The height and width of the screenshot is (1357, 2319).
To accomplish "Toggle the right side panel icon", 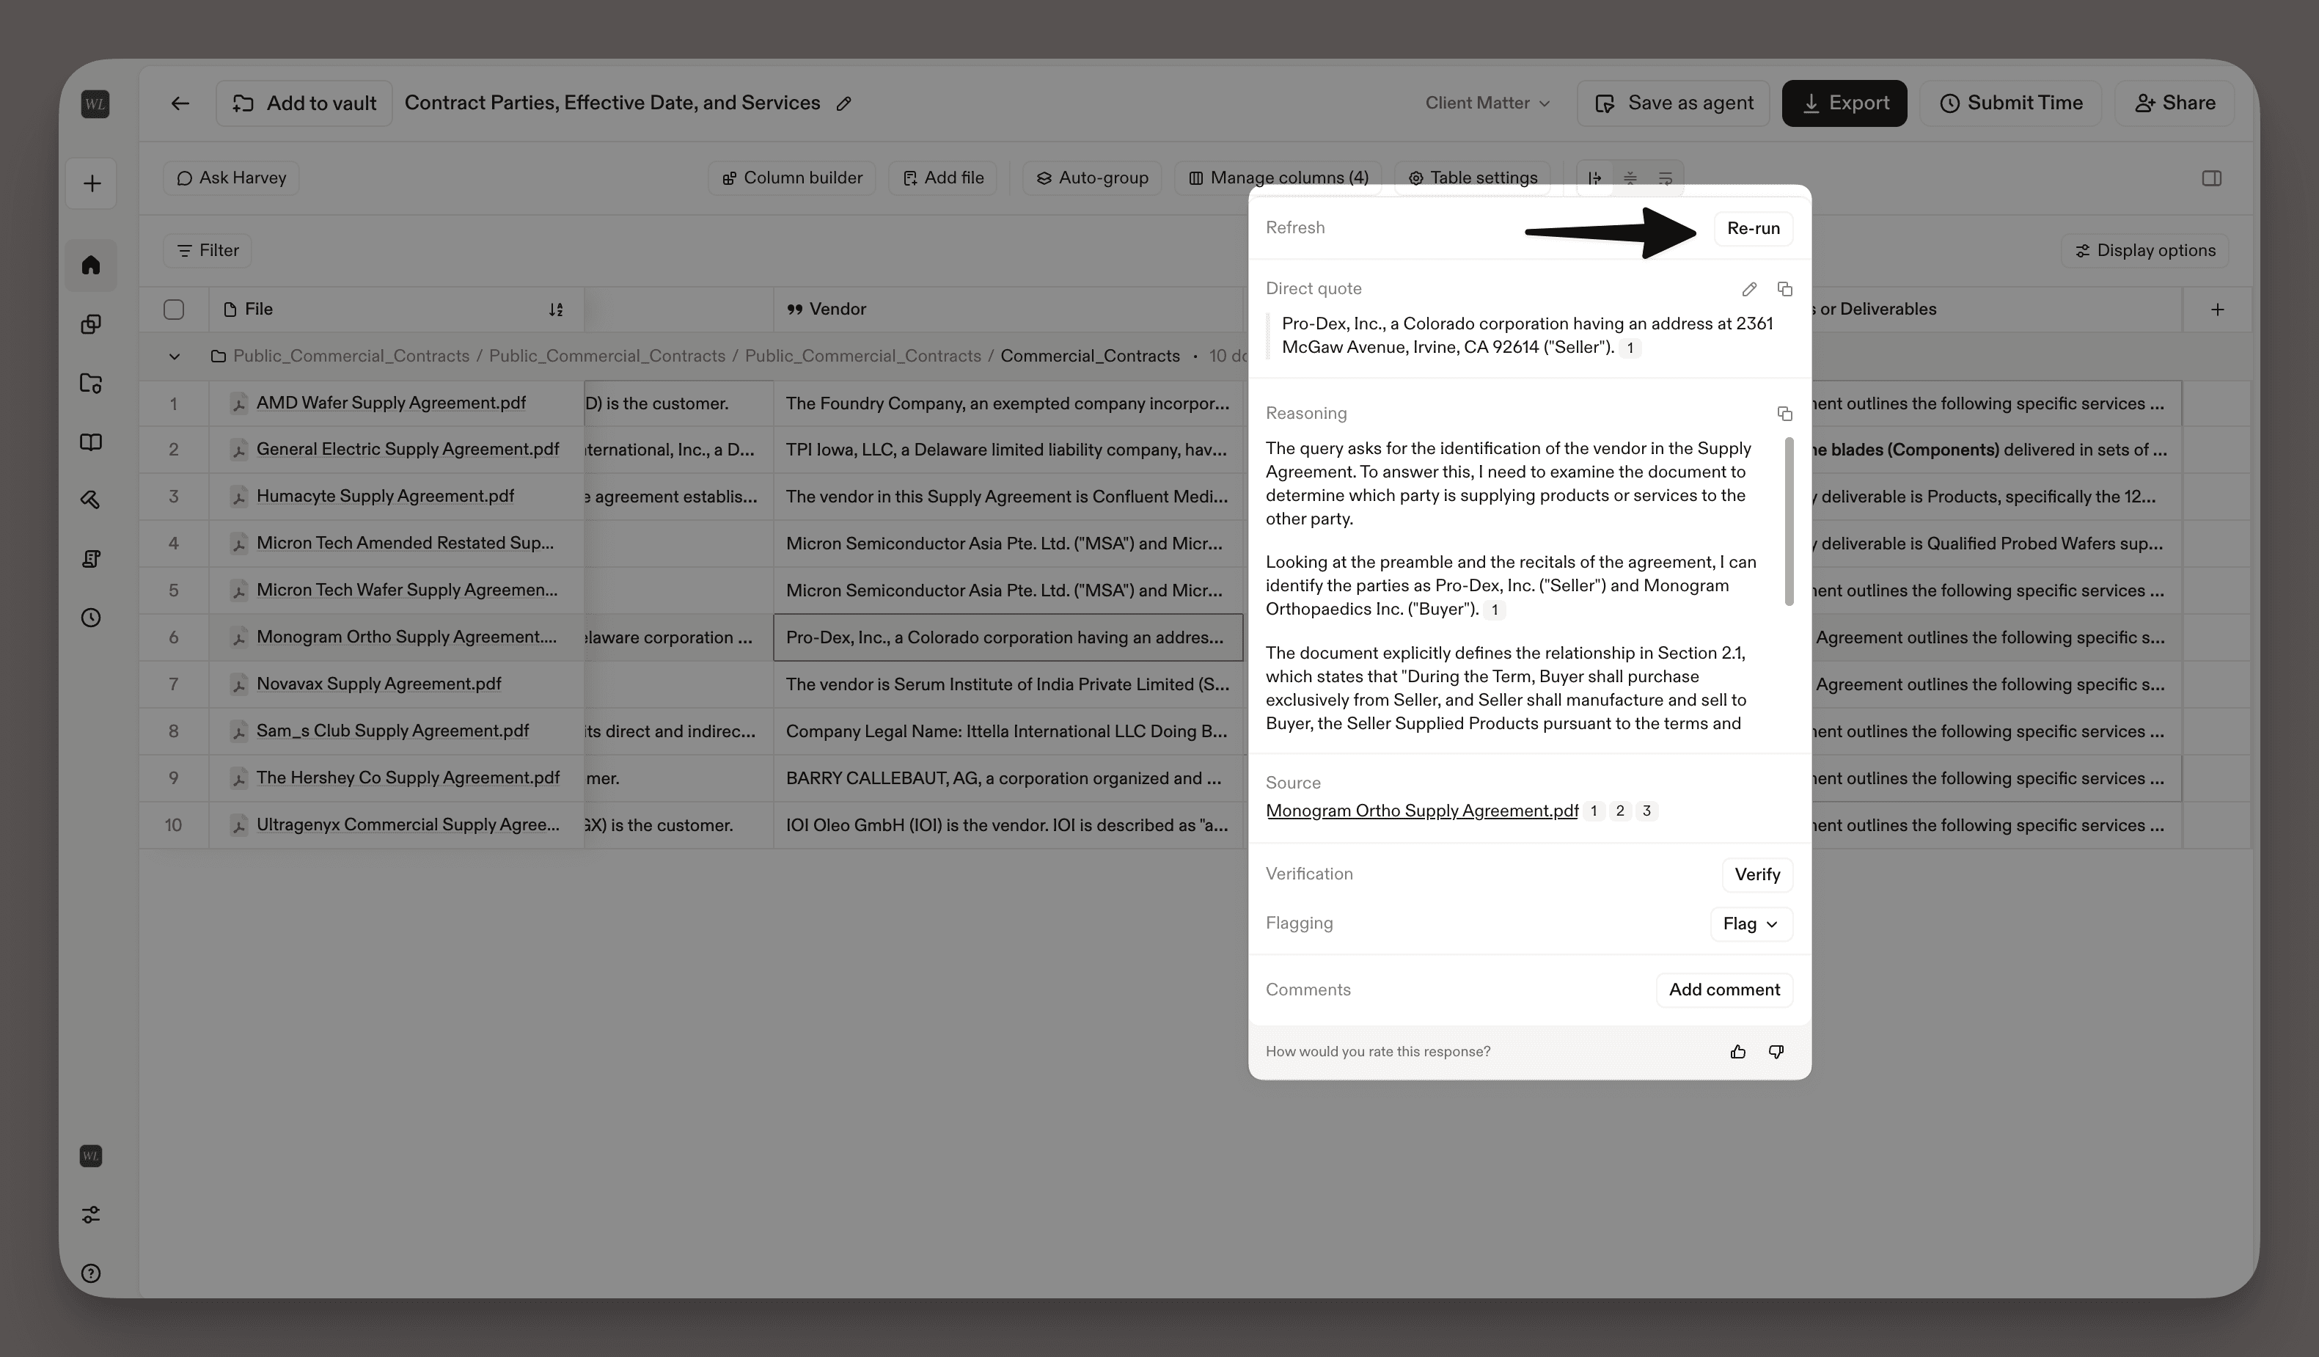I will point(2211,178).
